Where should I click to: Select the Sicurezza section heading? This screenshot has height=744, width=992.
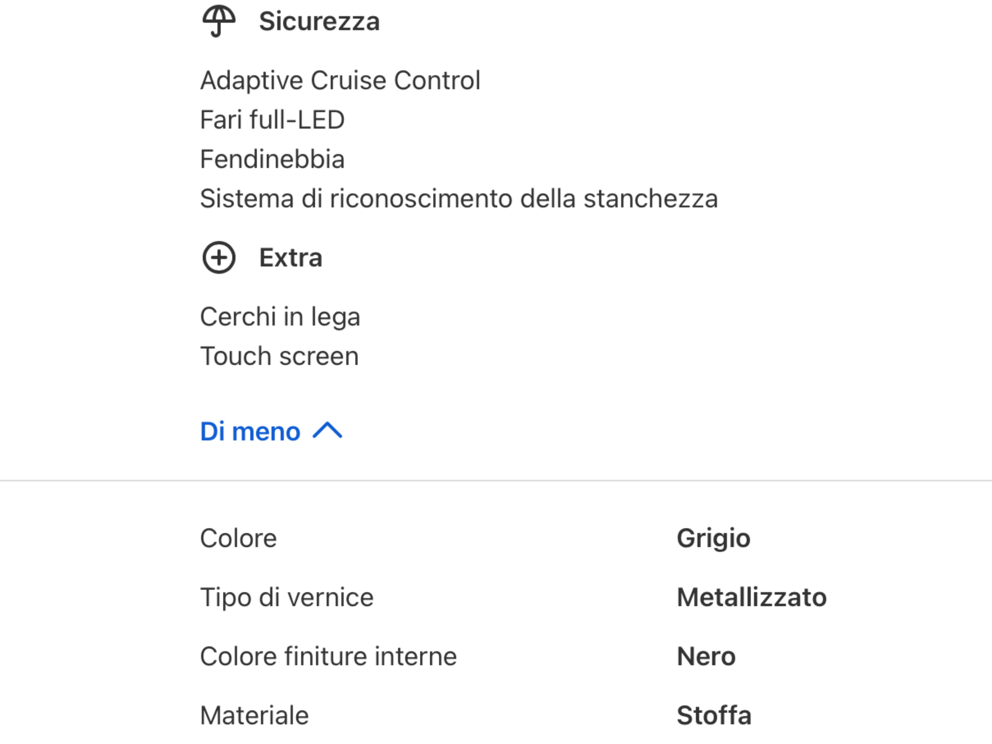tap(319, 21)
